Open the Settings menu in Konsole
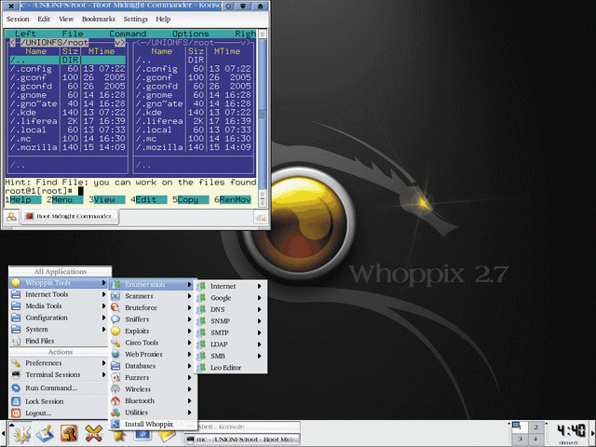Screen dimensions: 596x447 (135, 19)
